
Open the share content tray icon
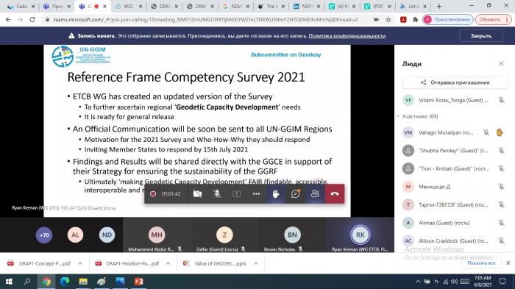click(x=236, y=193)
